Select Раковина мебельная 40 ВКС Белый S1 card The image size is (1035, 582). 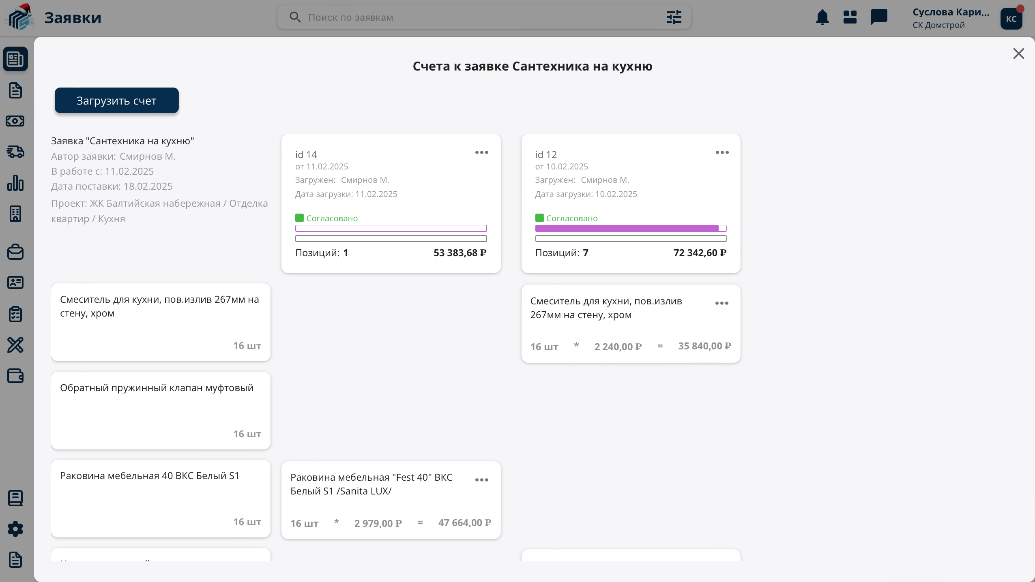pyautogui.click(x=161, y=499)
